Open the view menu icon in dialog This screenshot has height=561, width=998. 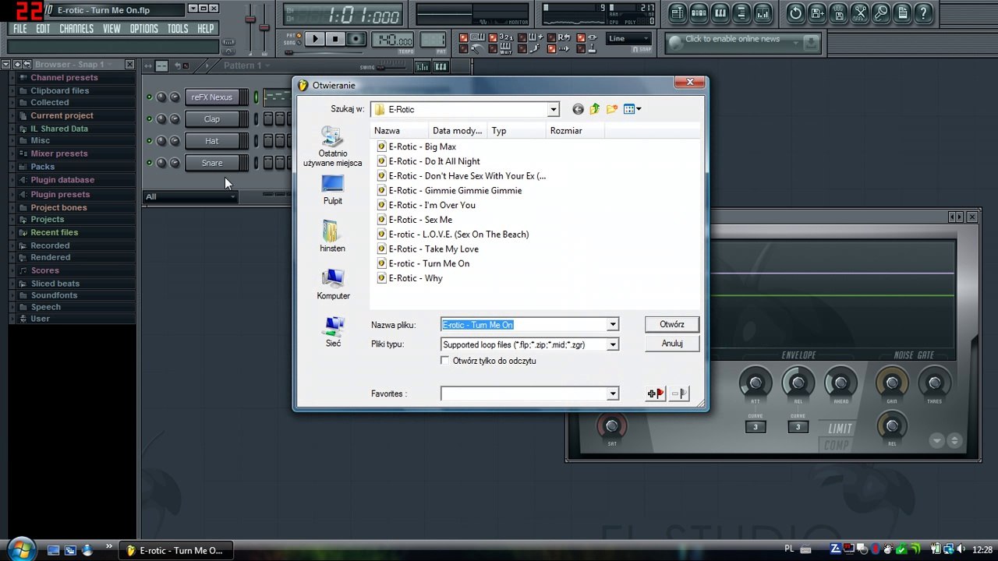tap(632, 109)
